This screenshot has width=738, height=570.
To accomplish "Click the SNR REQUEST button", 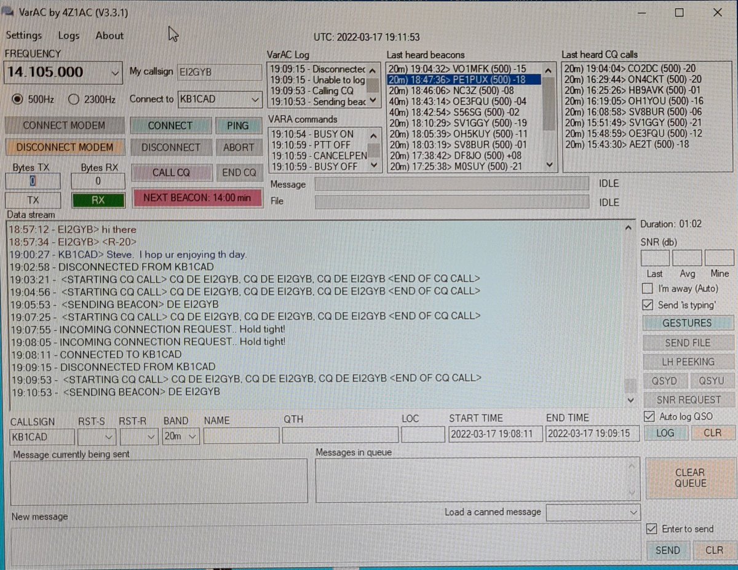I will pyautogui.click(x=688, y=400).
